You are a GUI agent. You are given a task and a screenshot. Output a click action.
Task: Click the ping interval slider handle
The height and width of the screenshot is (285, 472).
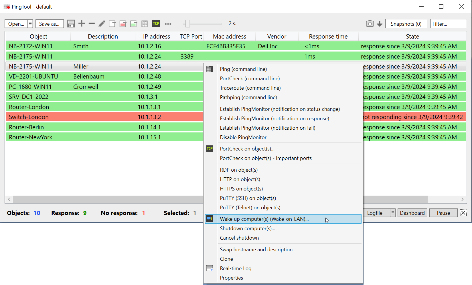pos(188,24)
